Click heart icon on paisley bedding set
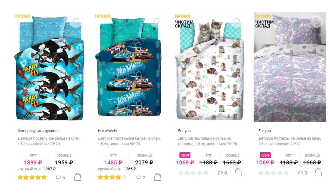 click(x=317, y=21)
